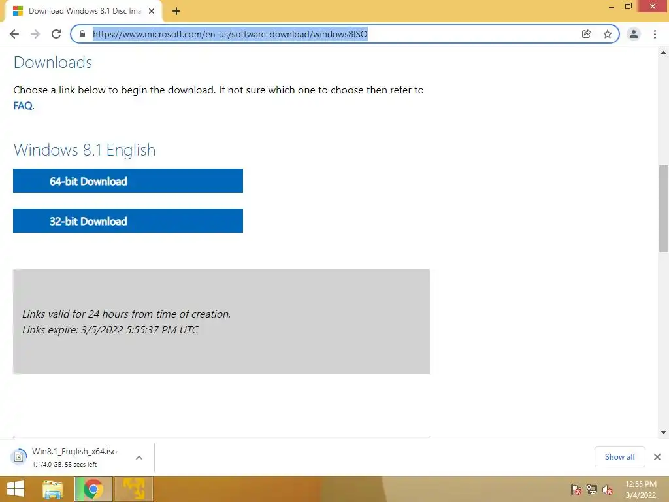Open a new tab with the plus button
The image size is (669, 502).
[x=176, y=11]
